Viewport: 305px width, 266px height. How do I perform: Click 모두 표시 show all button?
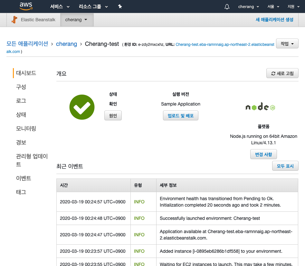pos(285,166)
